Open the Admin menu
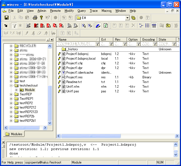 click(42, 11)
